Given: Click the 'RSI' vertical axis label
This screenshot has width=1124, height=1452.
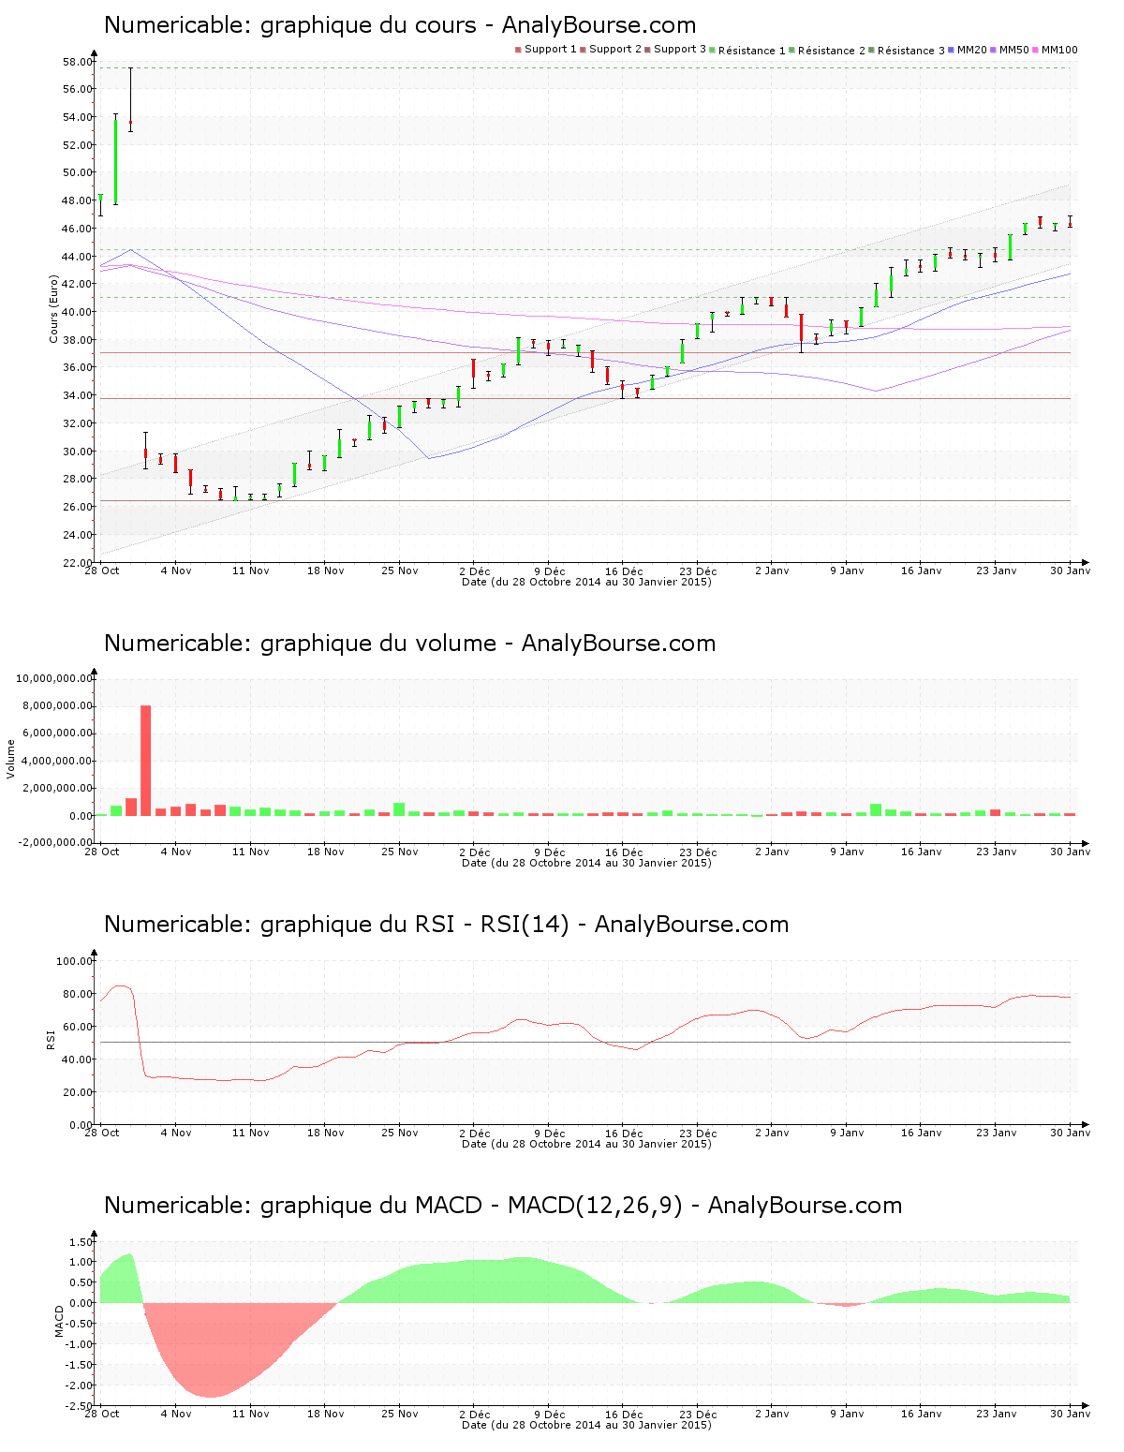Looking at the screenshot, I should pyautogui.click(x=51, y=1040).
